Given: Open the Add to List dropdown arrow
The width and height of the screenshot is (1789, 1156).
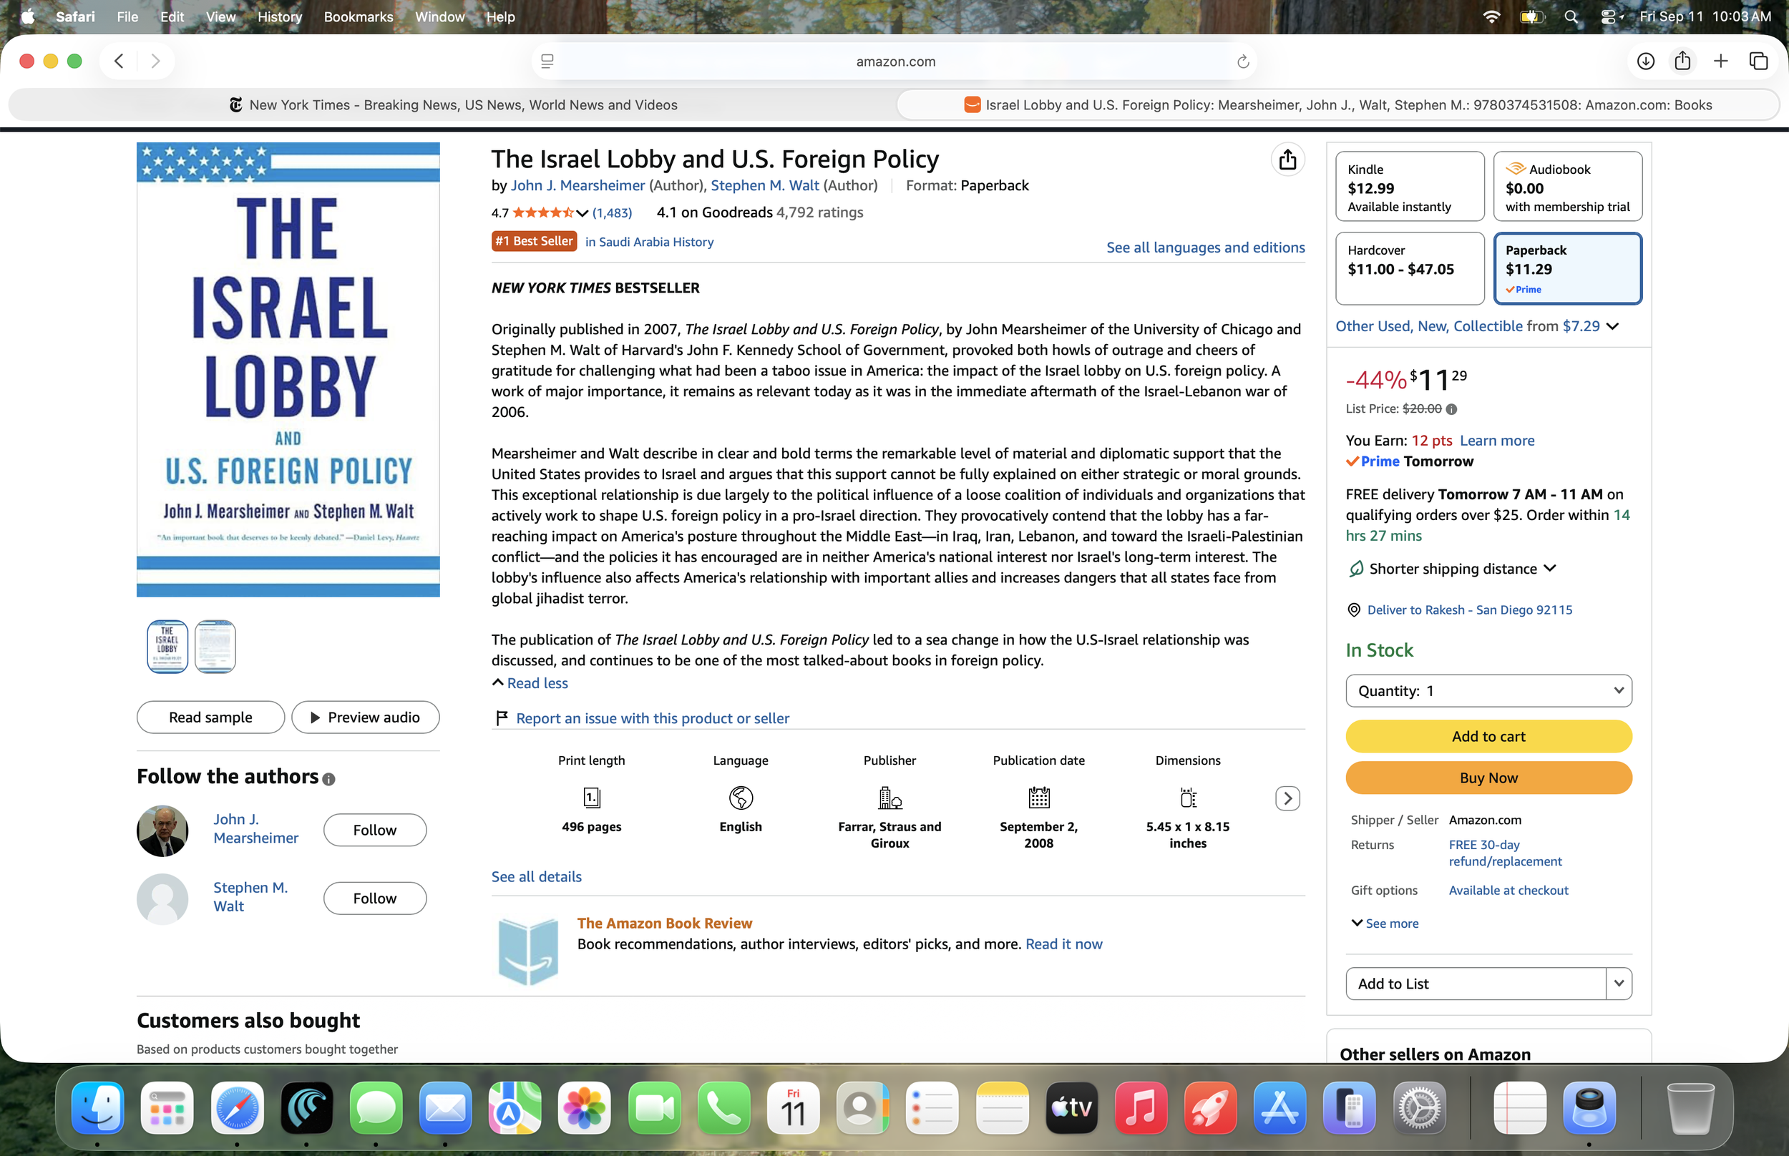Looking at the screenshot, I should pos(1619,984).
